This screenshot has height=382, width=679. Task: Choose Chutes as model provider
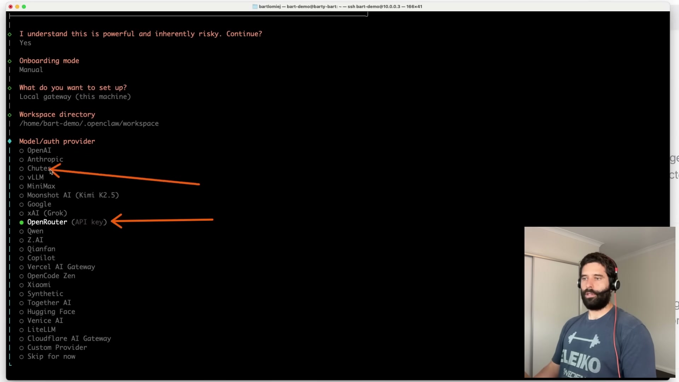pos(35,168)
